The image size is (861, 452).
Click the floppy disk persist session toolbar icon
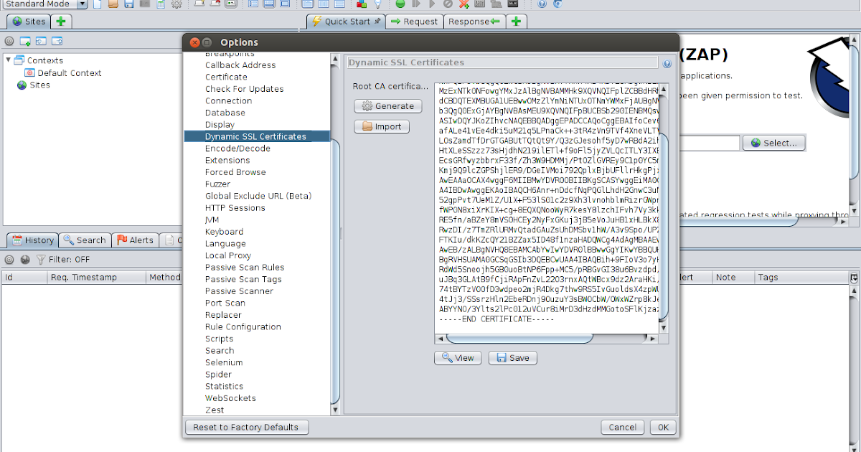point(129,4)
